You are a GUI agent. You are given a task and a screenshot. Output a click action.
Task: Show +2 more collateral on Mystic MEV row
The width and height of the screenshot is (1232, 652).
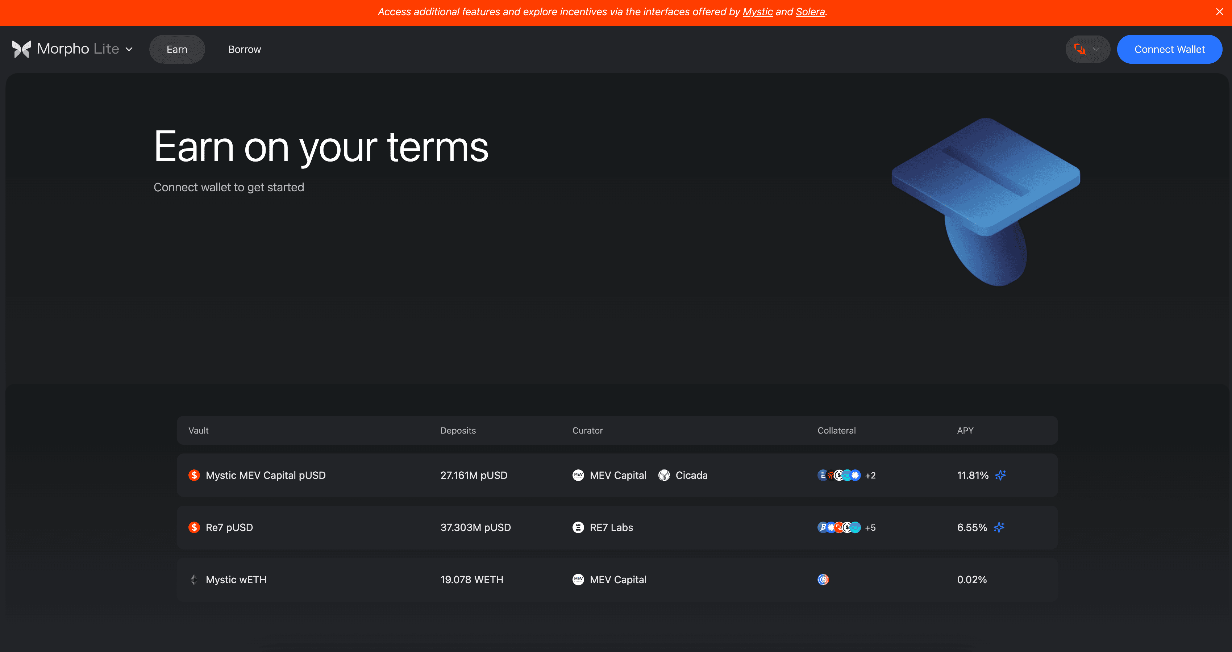pos(870,476)
